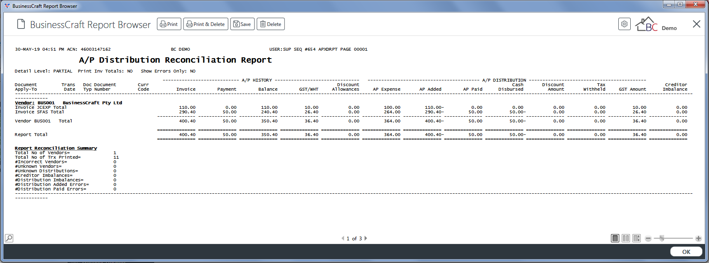Click the balance value 240.40
The image size is (709, 263).
click(269, 112)
